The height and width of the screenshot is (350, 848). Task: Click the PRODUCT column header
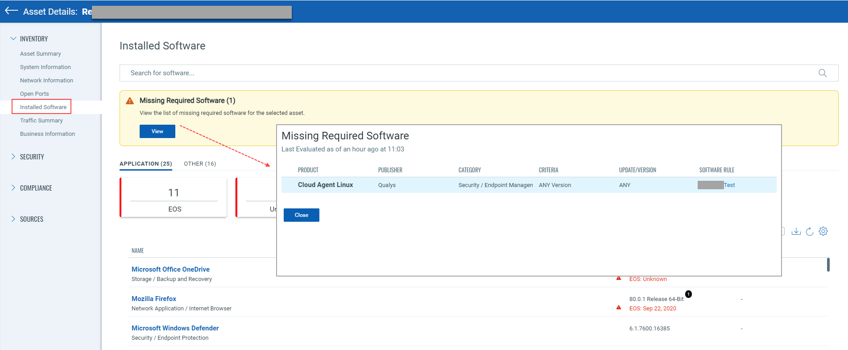[308, 170]
